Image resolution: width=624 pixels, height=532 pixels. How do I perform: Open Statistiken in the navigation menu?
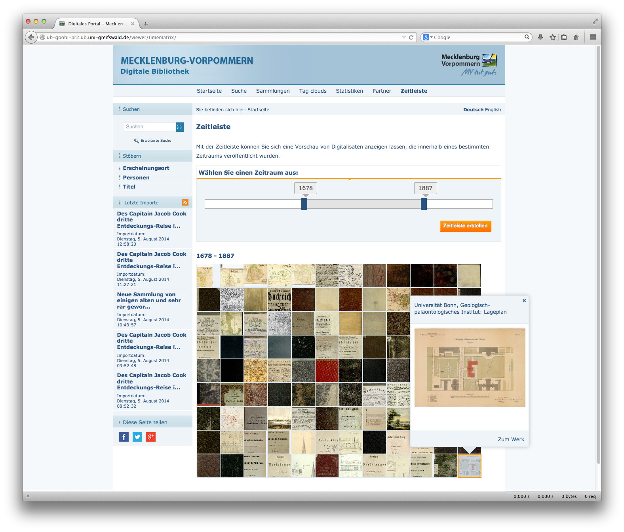(x=349, y=91)
